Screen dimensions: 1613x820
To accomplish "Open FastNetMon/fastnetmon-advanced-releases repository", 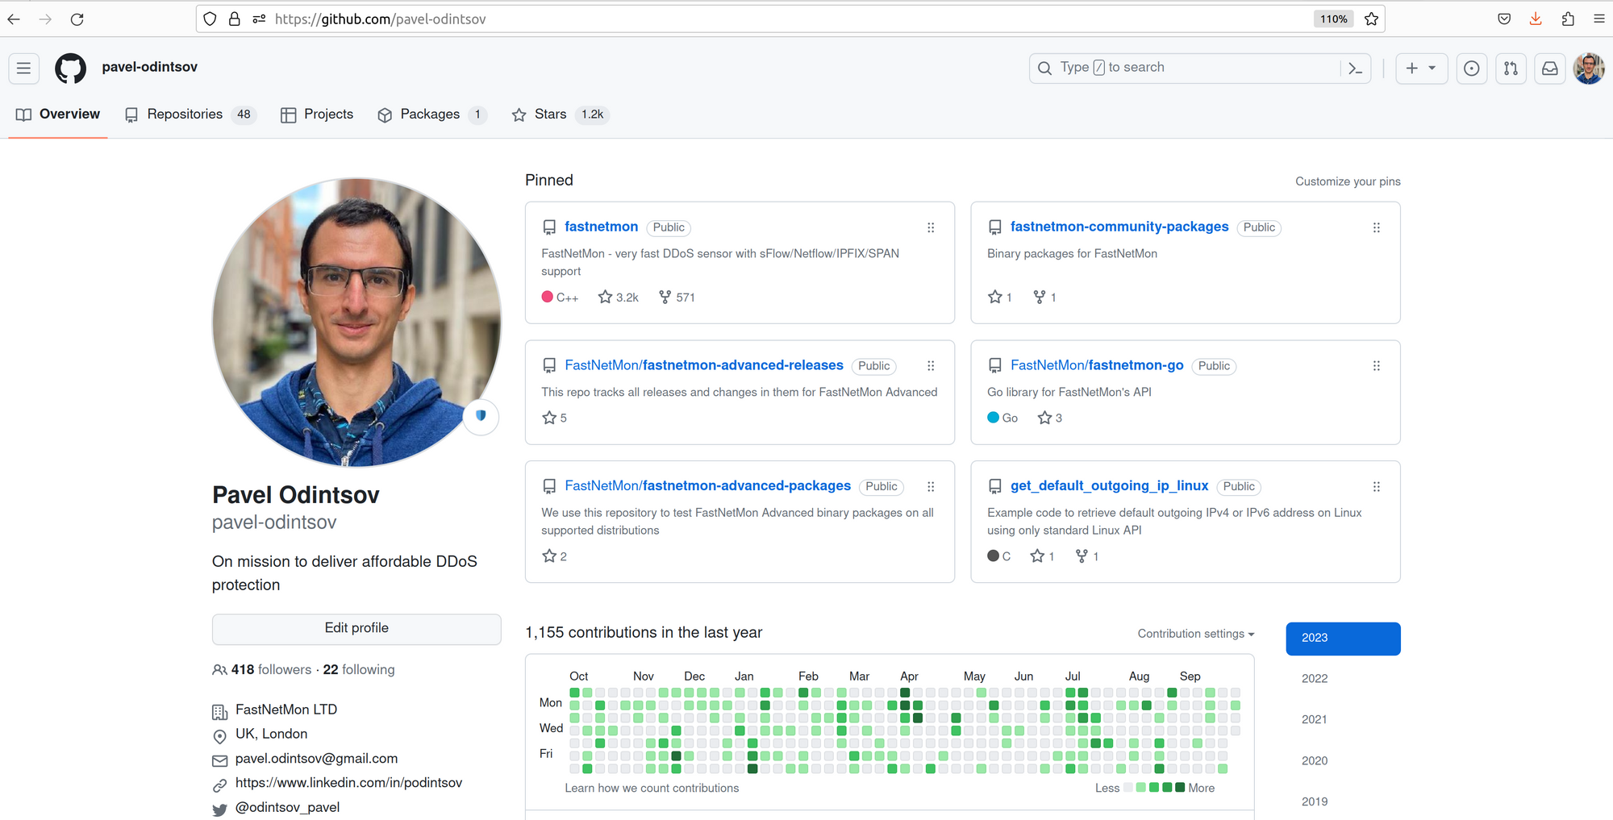I will pos(704,366).
